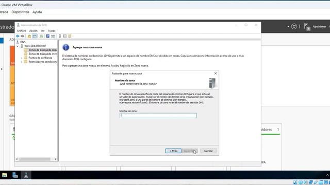Click the green Refresh icon in DNS toolbar

tap(41, 36)
